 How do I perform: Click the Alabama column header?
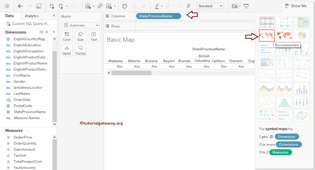(116, 61)
